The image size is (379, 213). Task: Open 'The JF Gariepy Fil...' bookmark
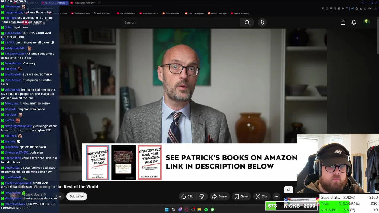coord(127,13)
